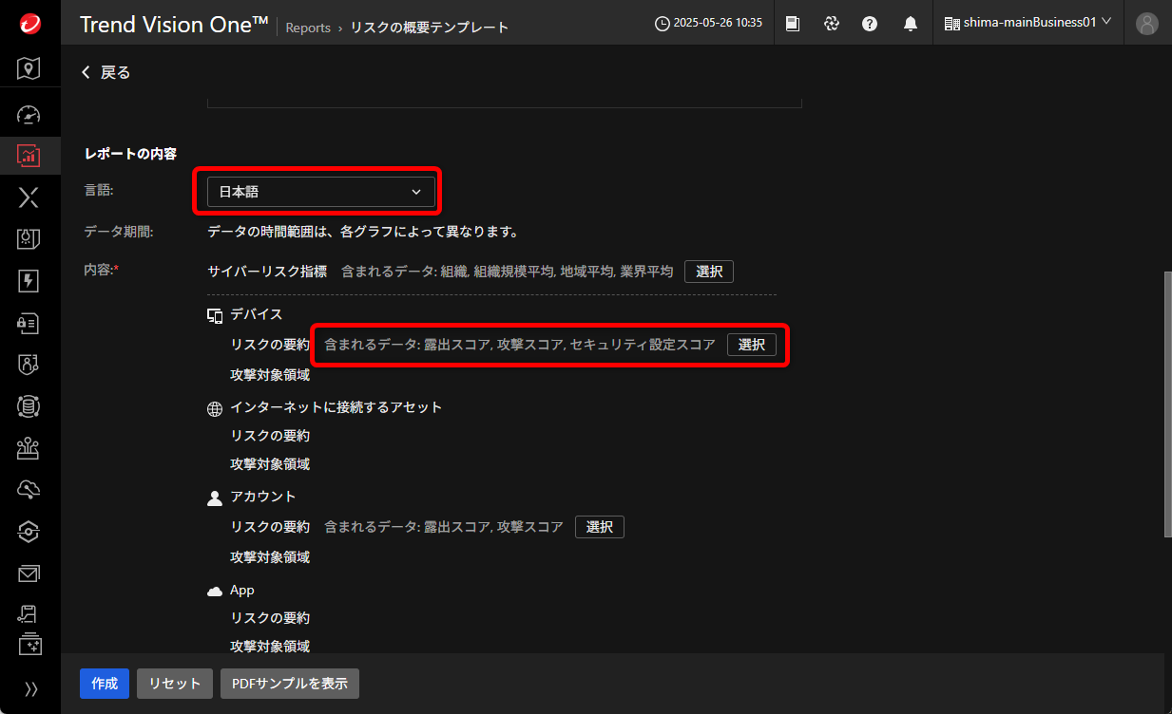The width and height of the screenshot is (1172, 714).
Task: Open the padlock-with-list sidebar icon
Action: (29, 323)
